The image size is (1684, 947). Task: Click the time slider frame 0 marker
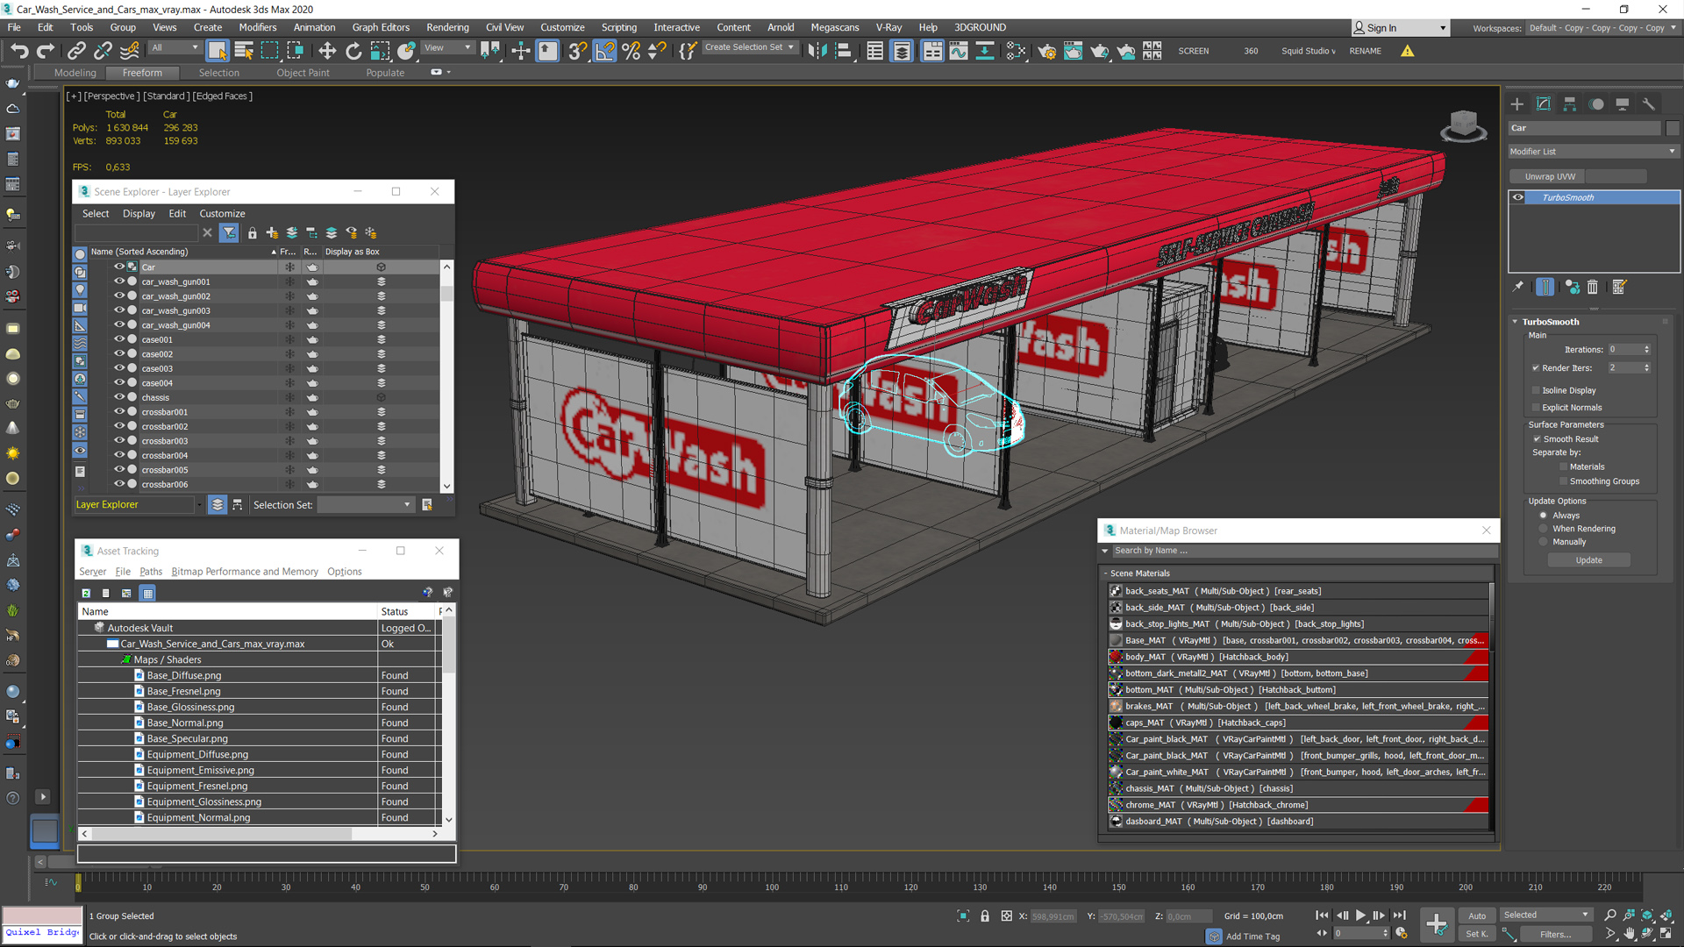coord(78,885)
